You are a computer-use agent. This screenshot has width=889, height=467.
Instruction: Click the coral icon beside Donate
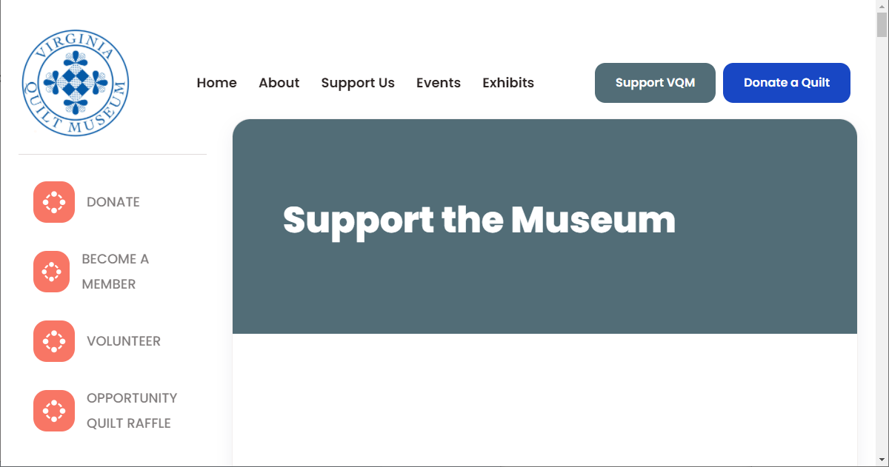point(54,202)
